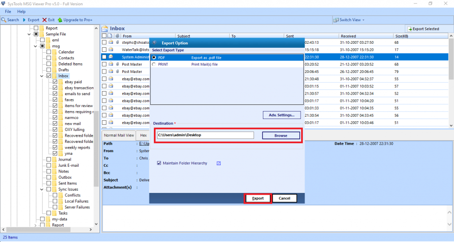This screenshot has height=242, width=454.
Task: Sort by the Received column header
Action: tap(366, 36)
